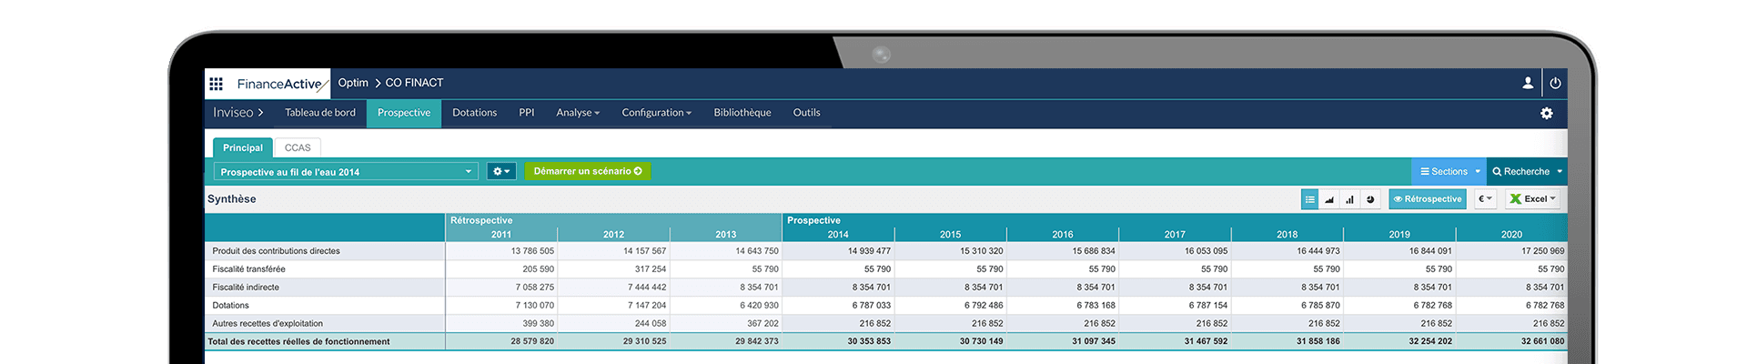1747x364 pixels.
Task: Open settings gear in navigation bar
Action: tap(1546, 113)
